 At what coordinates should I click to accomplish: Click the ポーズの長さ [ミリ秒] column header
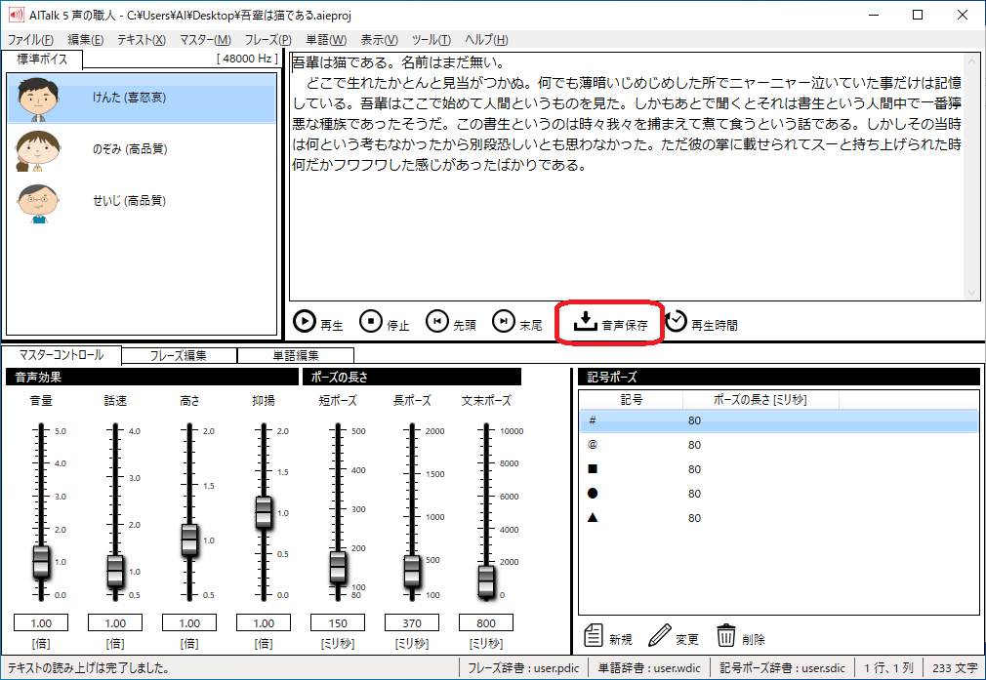(760, 400)
